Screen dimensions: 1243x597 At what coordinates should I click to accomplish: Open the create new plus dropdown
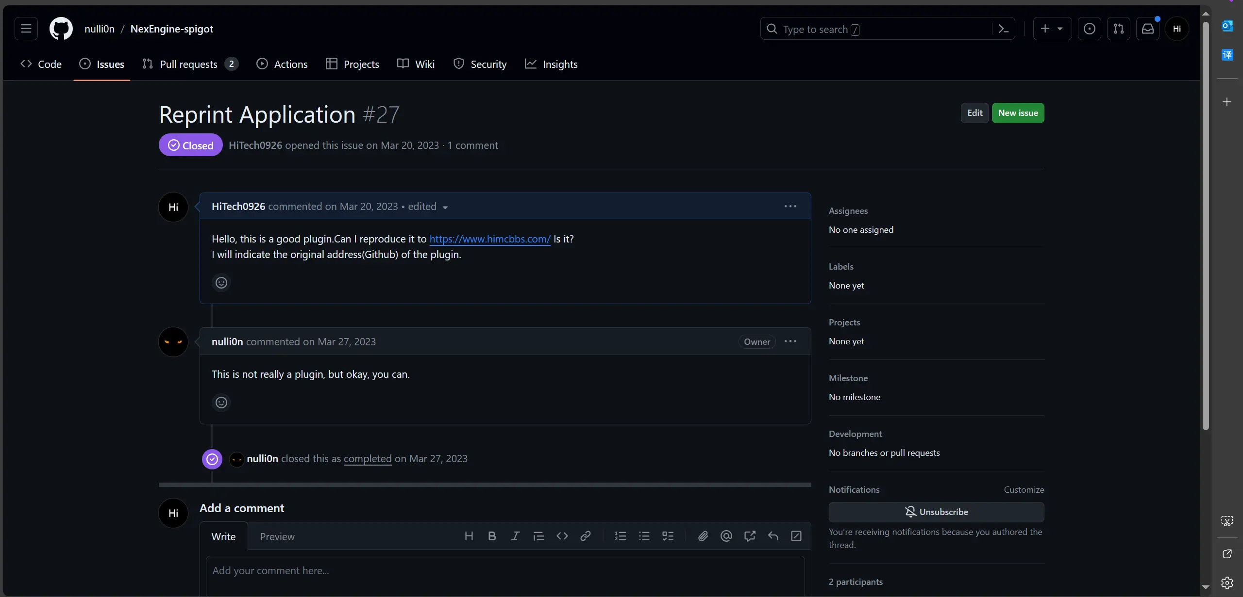pos(1052,29)
